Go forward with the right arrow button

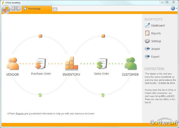coord(18,8)
